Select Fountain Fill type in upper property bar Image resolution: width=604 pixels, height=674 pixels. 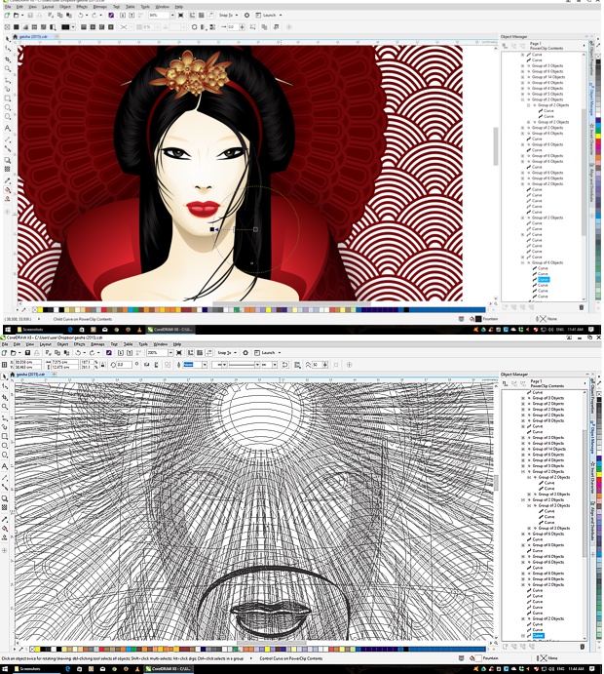(x=25, y=27)
